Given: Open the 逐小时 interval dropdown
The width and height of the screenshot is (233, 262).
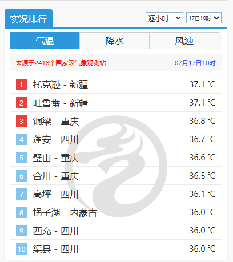Looking at the screenshot, I should click(164, 18).
